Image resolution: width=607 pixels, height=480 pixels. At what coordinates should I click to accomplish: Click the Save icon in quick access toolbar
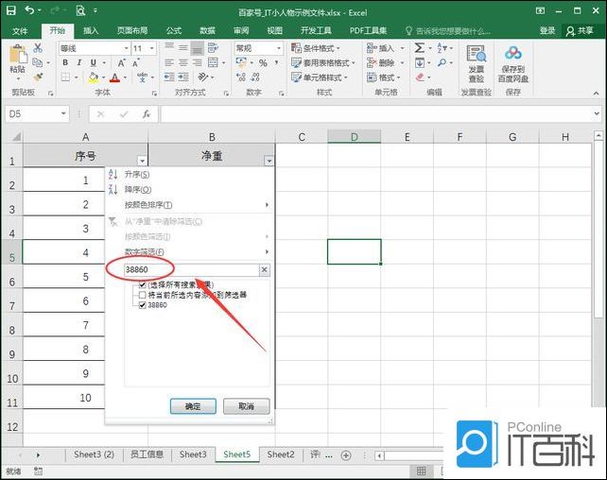click(x=11, y=10)
